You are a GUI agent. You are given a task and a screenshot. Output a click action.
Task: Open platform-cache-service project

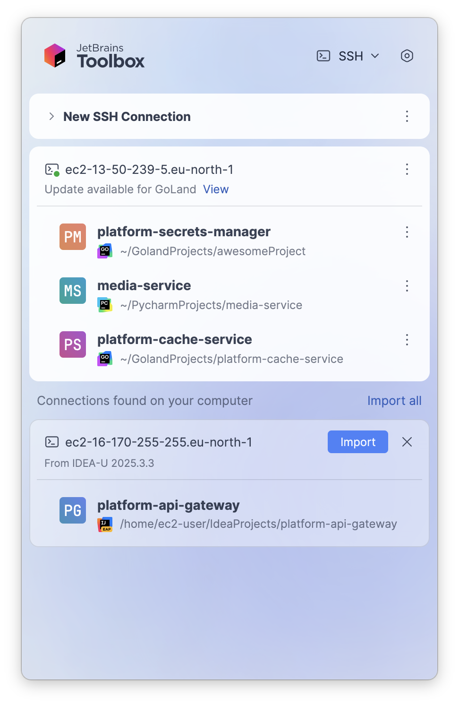(x=175, y=339)
